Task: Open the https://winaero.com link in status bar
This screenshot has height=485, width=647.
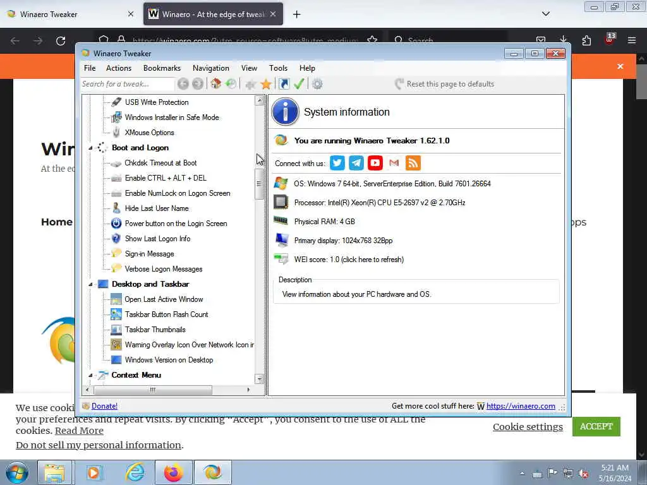Action: (x=521, y=406)
